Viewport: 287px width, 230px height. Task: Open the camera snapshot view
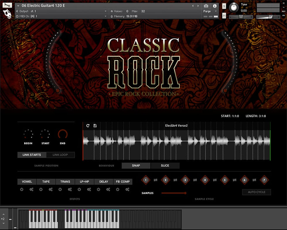(x=206, y=6)
